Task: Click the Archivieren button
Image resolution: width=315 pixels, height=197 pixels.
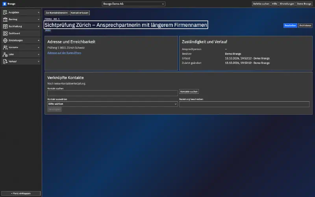Action: (305, 26)
